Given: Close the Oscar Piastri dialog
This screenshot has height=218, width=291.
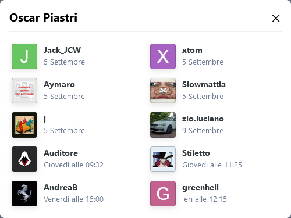Looking at the screenshot, I should point(276,19).
